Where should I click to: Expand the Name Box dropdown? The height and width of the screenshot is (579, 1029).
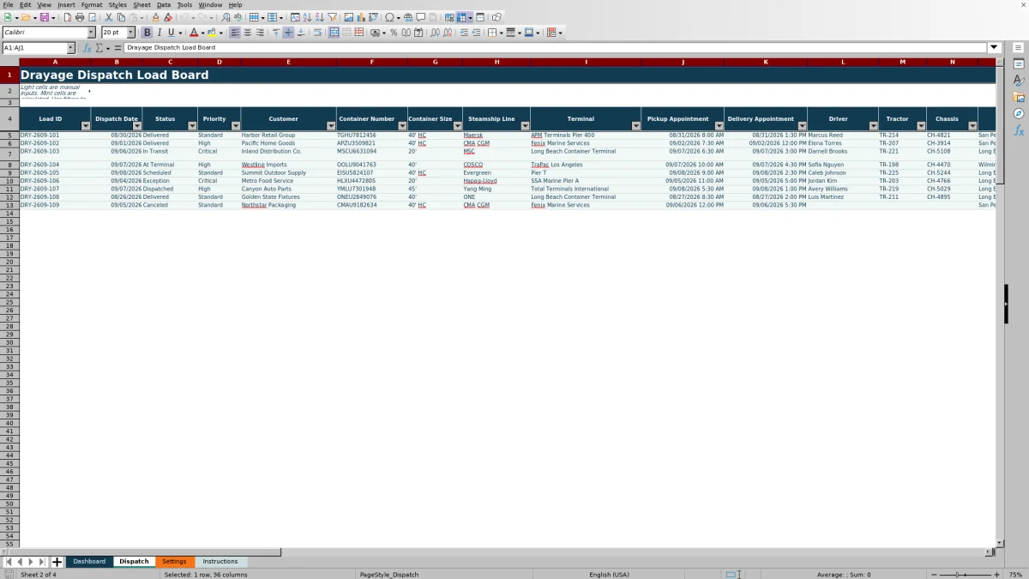pos(71,48)
